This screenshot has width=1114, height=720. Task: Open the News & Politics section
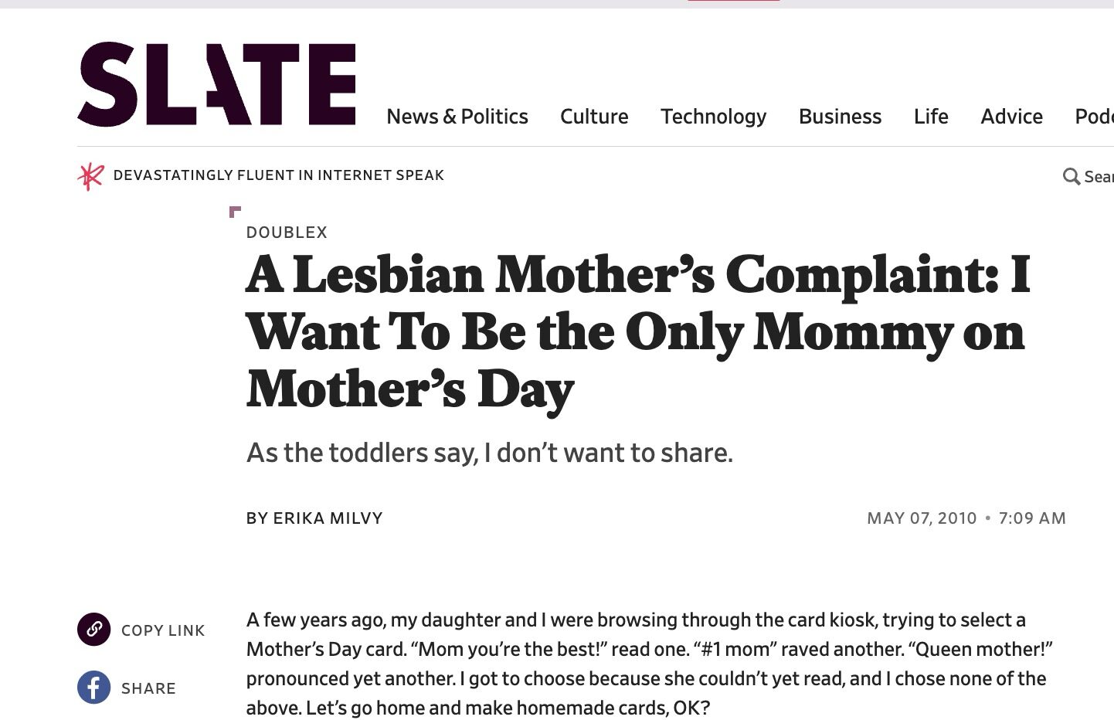(x=457, y=117)
